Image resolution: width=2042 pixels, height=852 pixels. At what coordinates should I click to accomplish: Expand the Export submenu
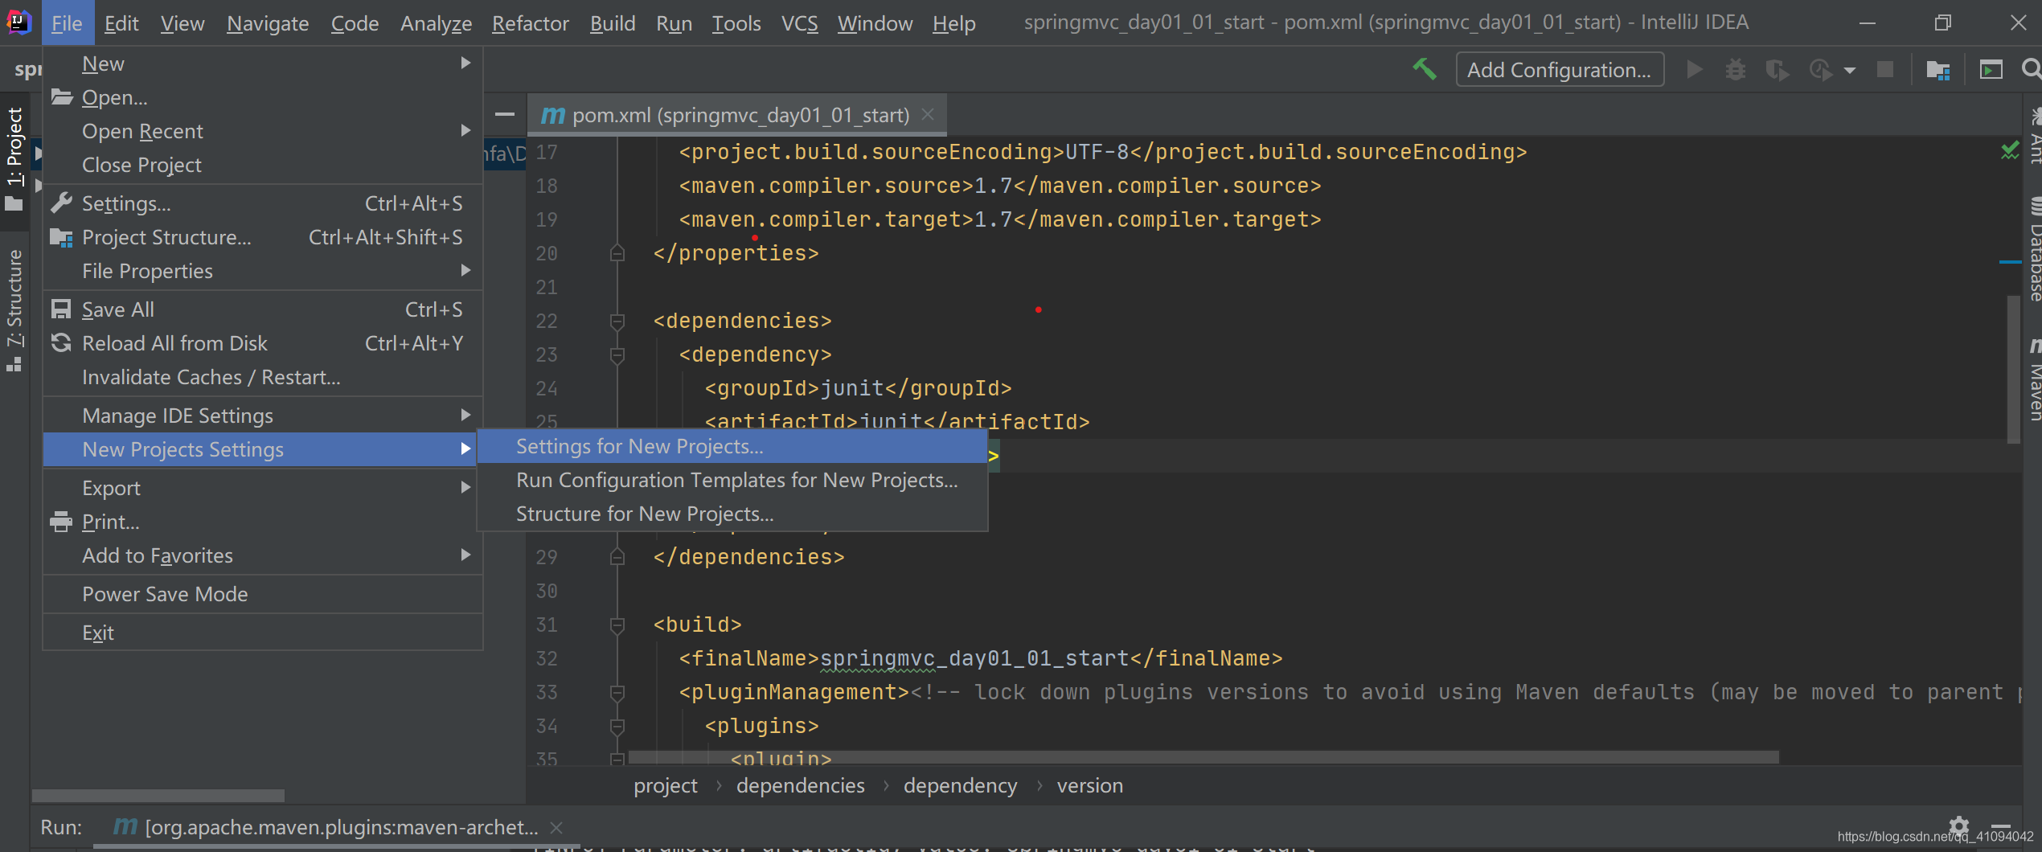pos(263,488)
